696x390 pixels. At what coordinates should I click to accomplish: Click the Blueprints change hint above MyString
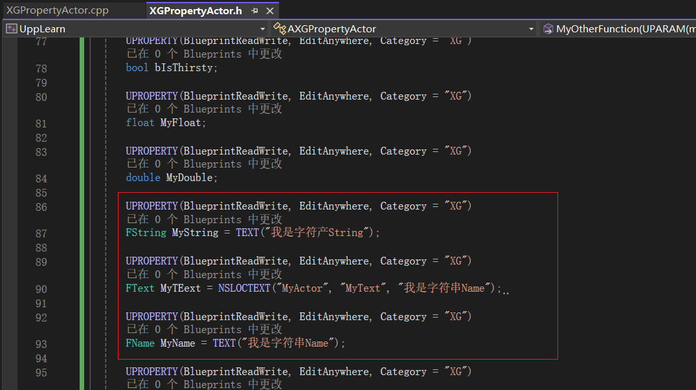204,219
